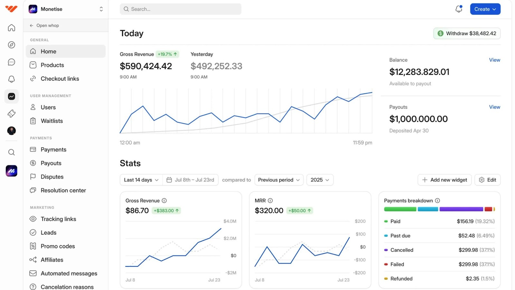Open Promo codes menu item
515x290 pixels.
point(58,246)
